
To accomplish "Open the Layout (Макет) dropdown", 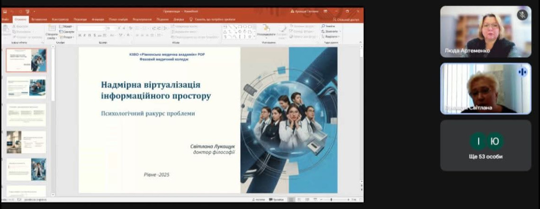I will [67, 27].
